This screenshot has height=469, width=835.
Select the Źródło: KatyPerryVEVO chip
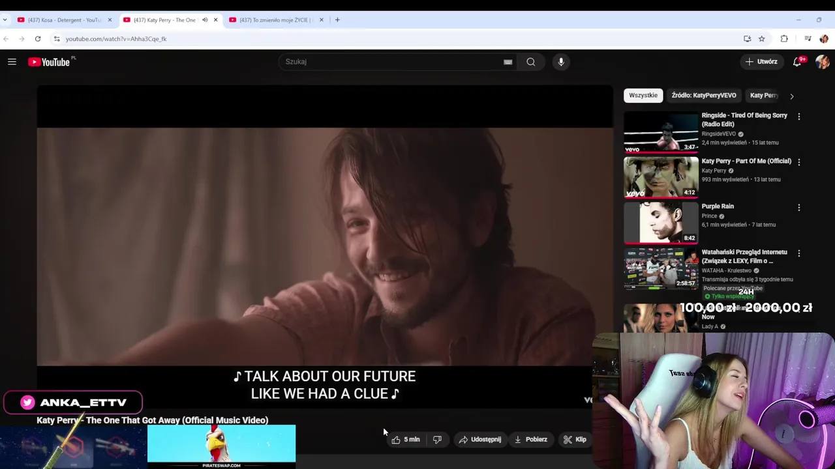tap(704, 95)
